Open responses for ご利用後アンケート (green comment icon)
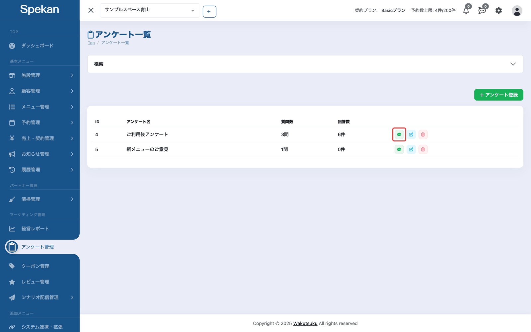The image size is (531, 332). pos(399,134)
